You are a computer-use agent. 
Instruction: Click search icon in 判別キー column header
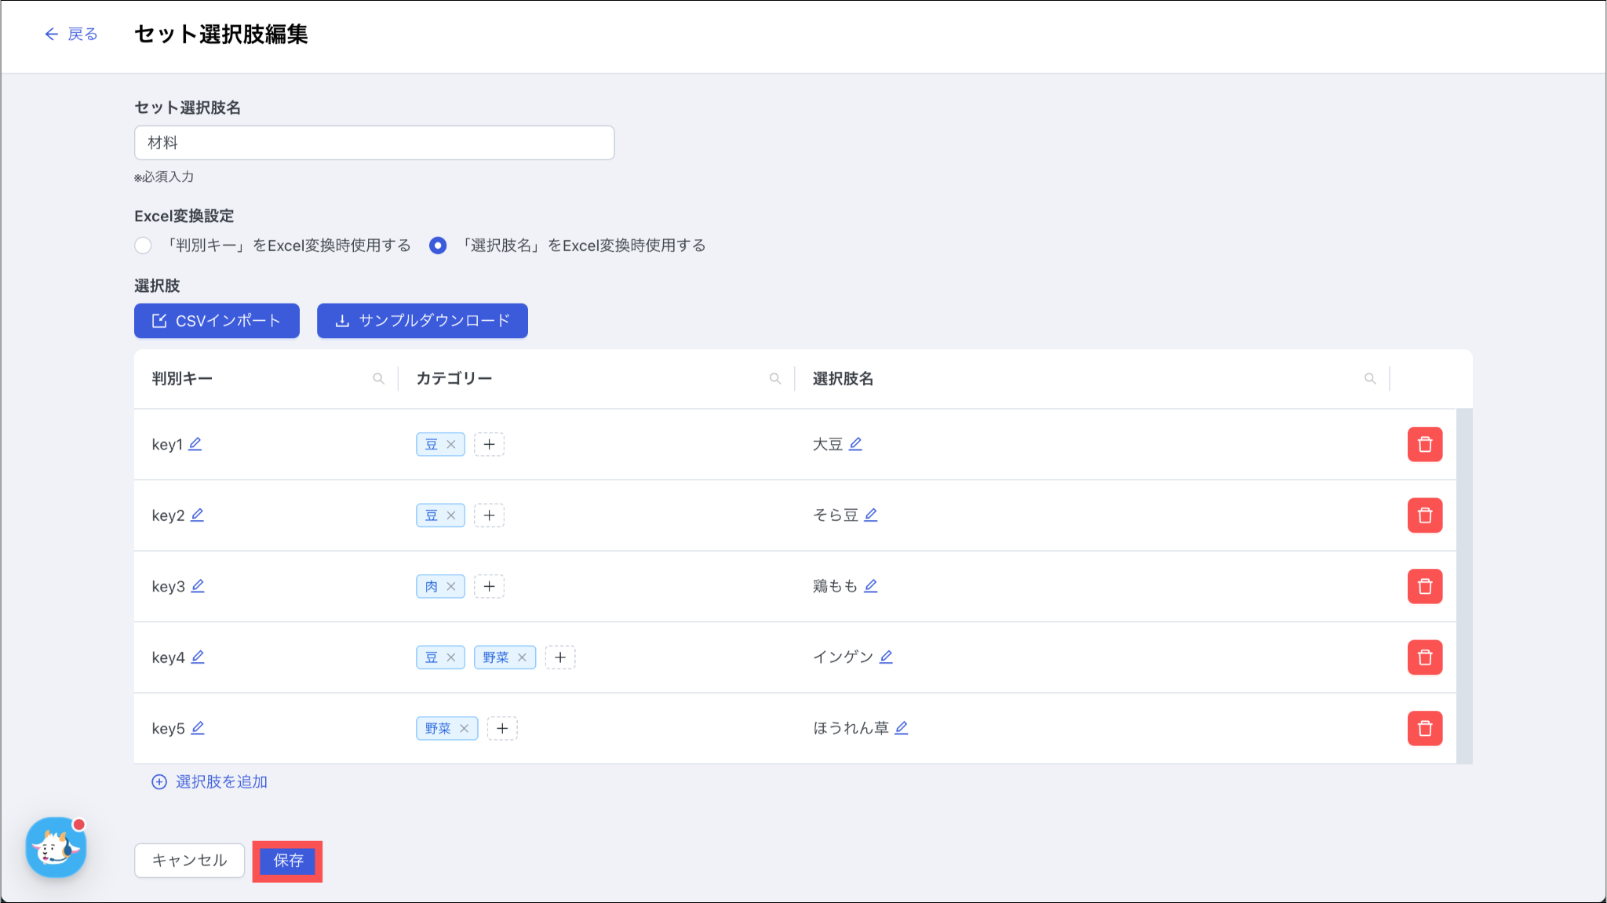point(379,379)
